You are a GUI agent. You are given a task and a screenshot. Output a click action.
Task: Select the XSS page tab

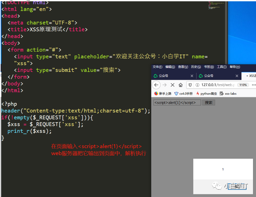pyautogui.click(x=249, y=76)
